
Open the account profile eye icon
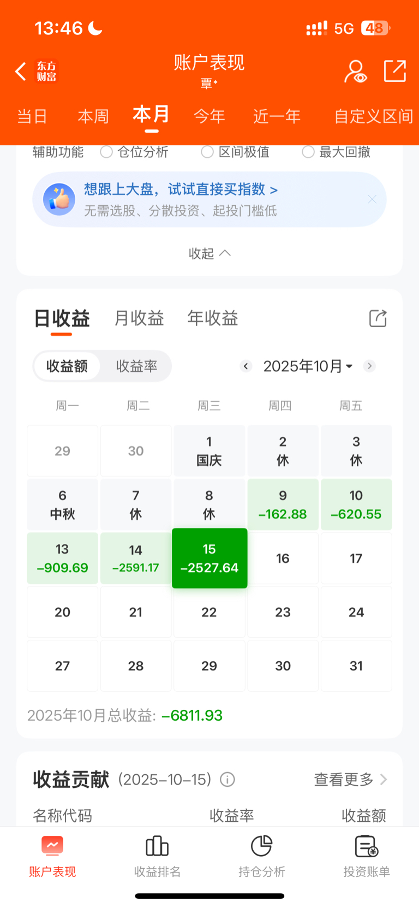pos(355,72)
